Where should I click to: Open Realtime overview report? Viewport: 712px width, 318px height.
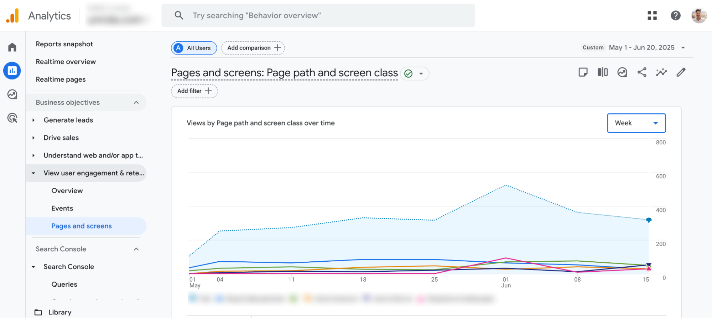(66, 62)
